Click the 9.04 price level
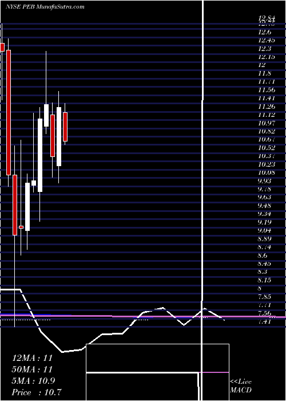The height and width of the screenshot is (401, 286). (264, 230)
